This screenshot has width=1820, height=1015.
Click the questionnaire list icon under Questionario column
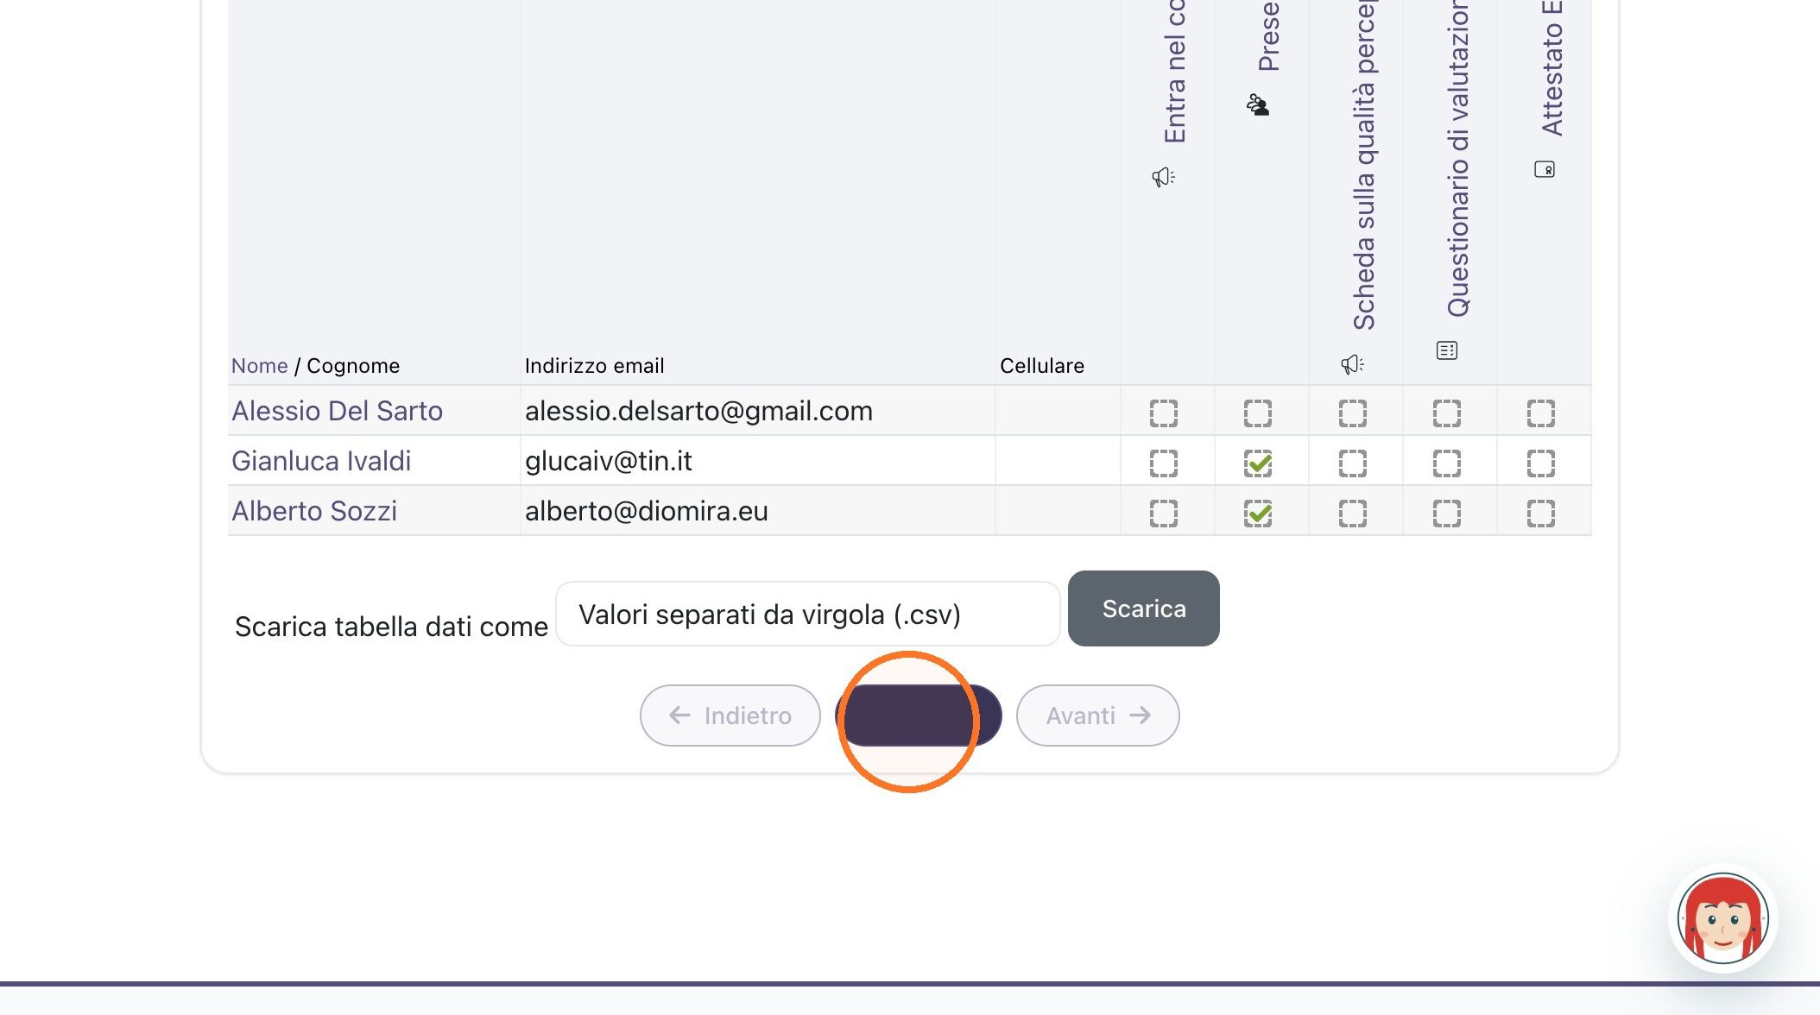click(1447, 350)
